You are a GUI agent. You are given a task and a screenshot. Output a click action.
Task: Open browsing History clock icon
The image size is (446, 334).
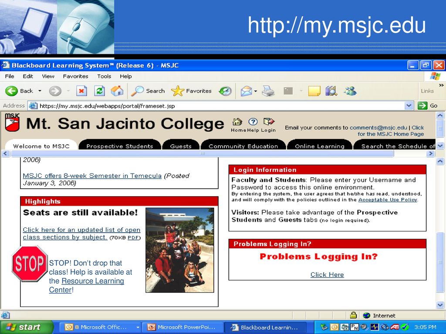[225, 91]
